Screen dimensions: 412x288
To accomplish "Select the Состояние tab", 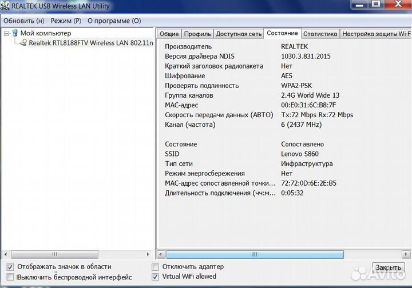I will pyautogui.click(x=283, y=33).
